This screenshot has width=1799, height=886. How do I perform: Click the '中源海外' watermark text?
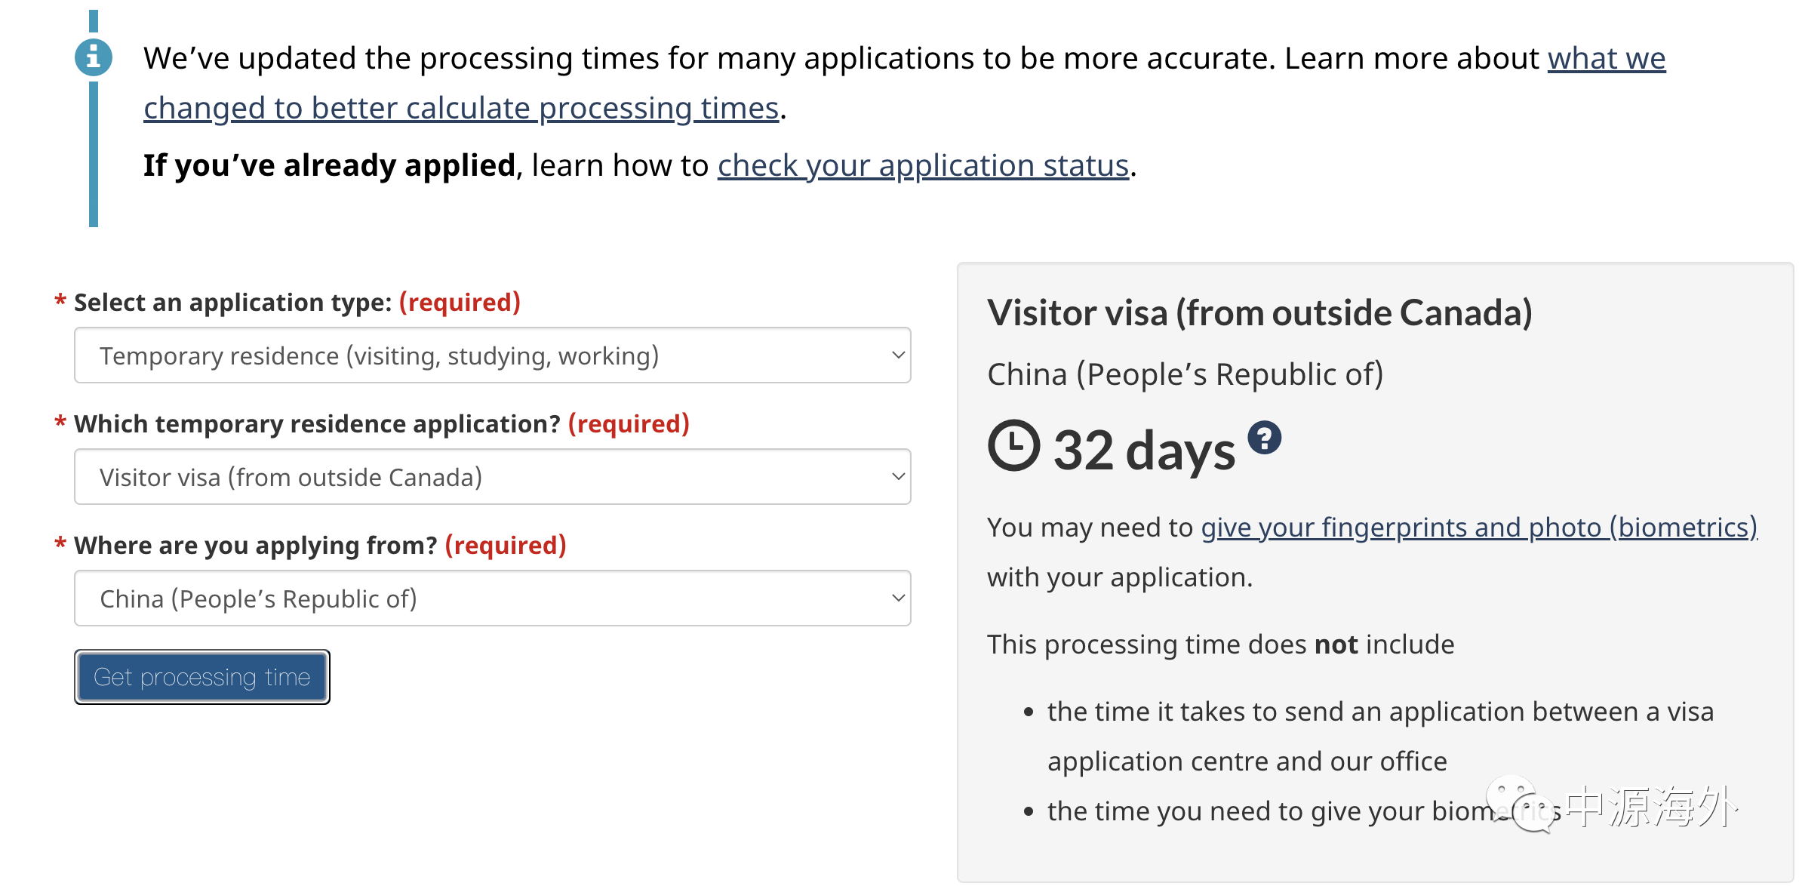pos(1651,807)
